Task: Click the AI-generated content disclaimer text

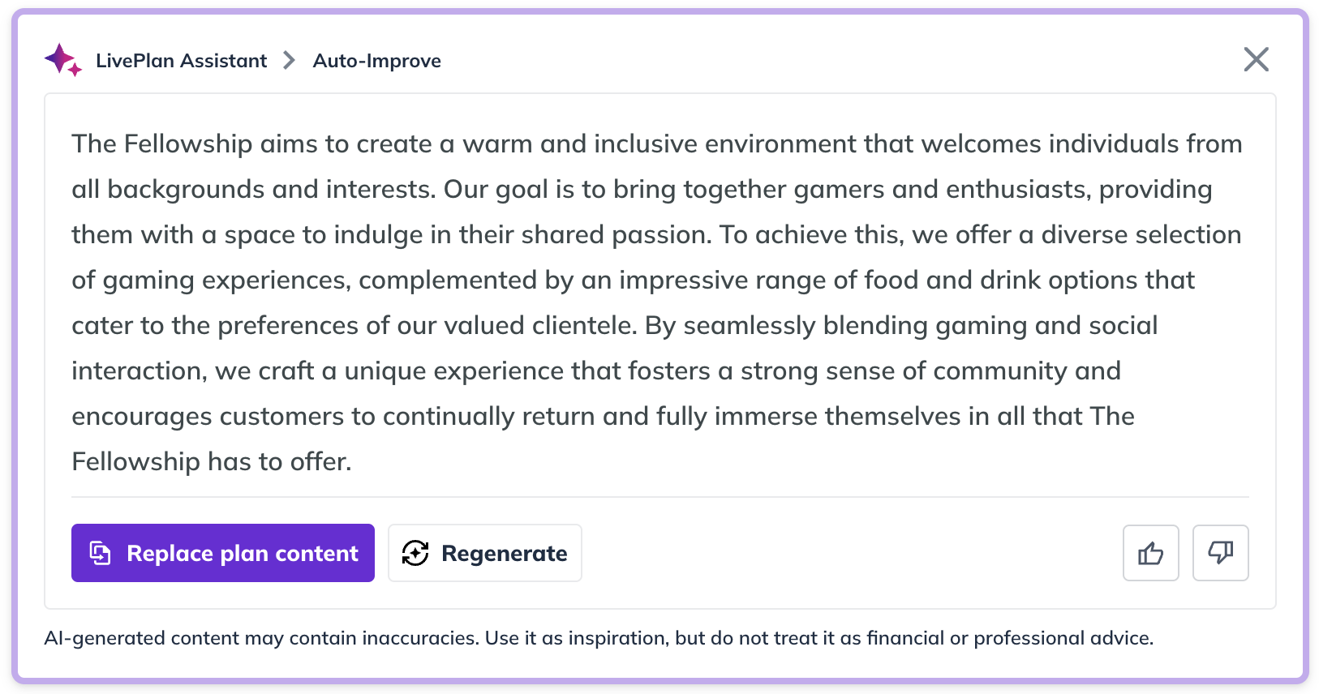Action: (x=599, y=638)
